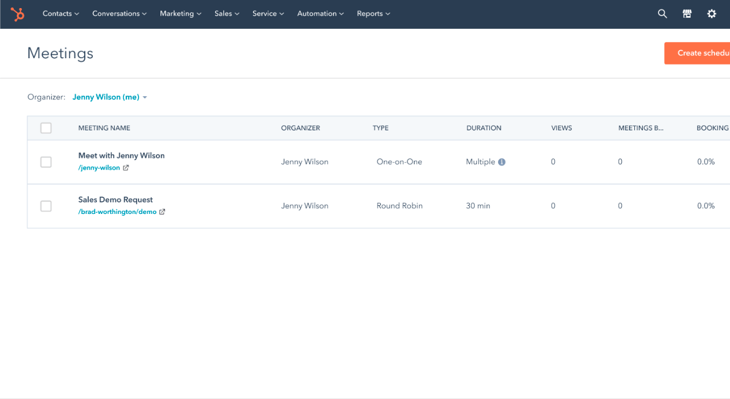Open the /jenny-wilson meeting link

click(x=99, y=168)
